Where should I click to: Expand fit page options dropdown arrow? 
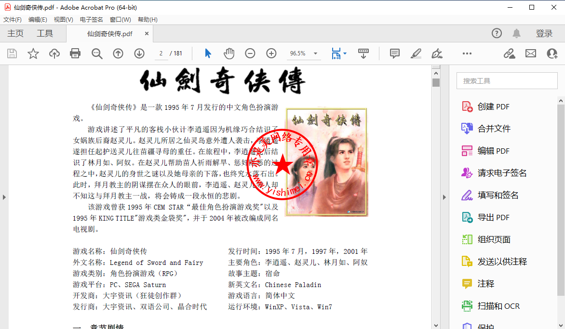point(345,53)
